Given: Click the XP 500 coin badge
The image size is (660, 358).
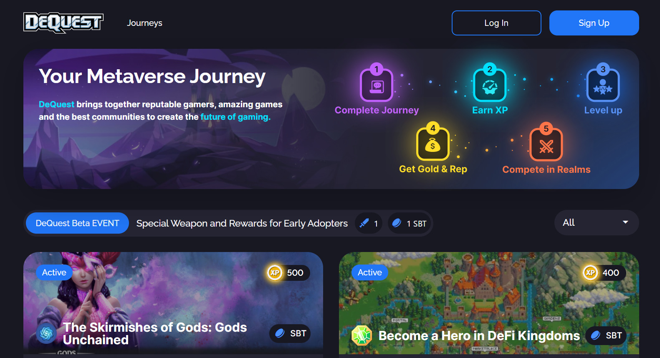Looking at the screenshot, I should click(288, 273).
